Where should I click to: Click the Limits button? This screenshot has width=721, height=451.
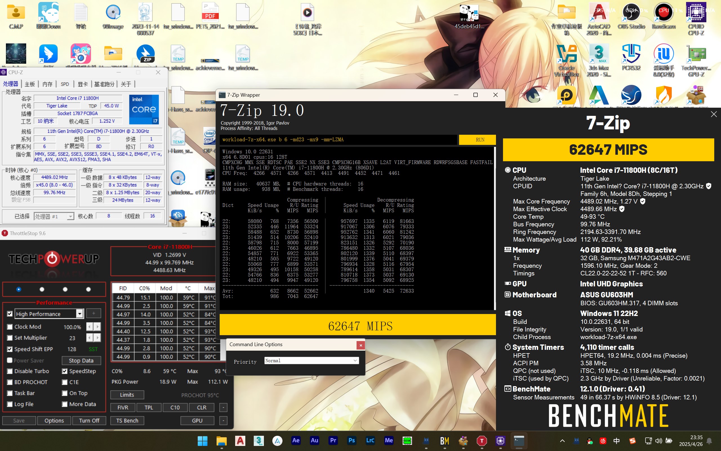pos(127,395)
